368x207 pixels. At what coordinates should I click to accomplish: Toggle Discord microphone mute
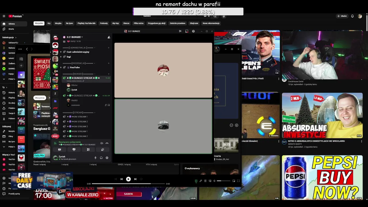(x=95, y=158)
